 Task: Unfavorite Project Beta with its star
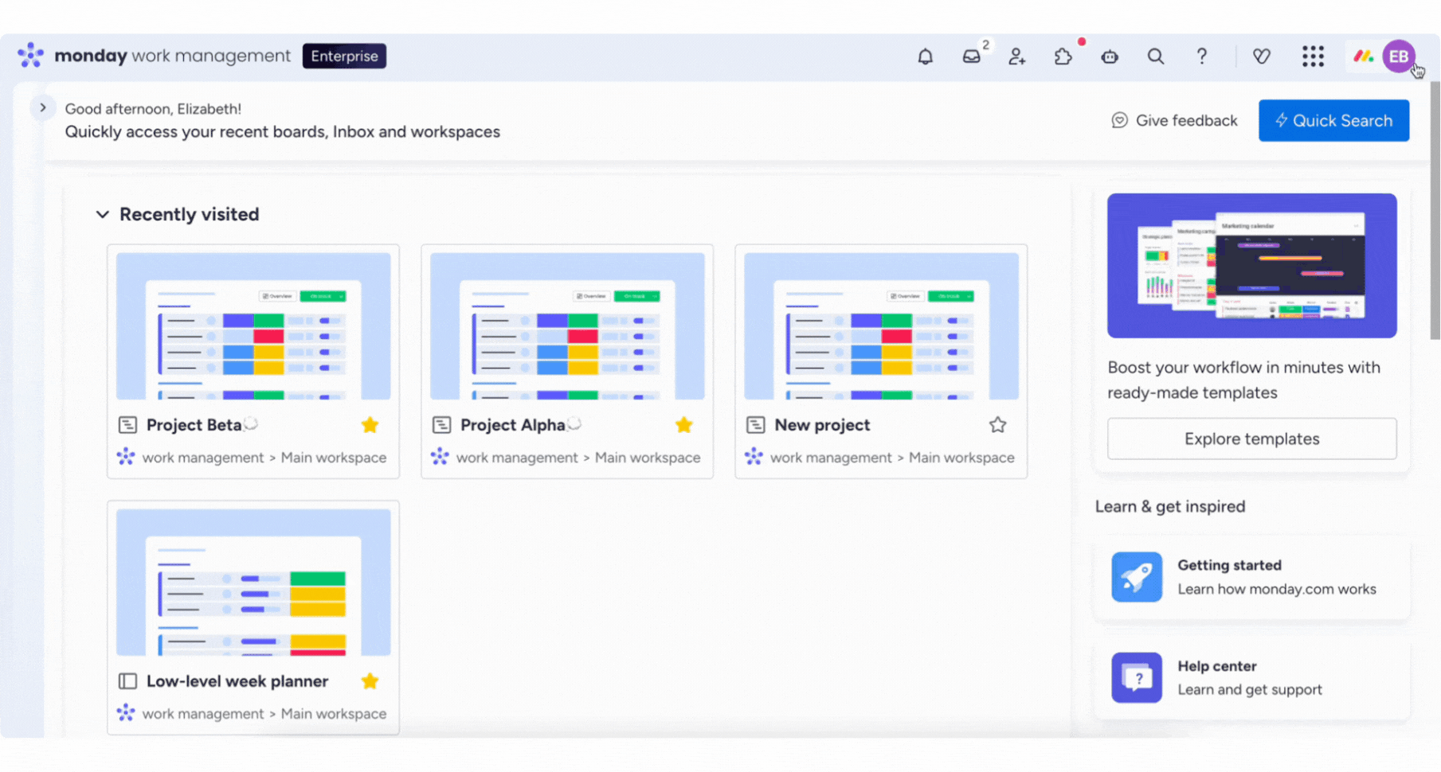click(x=370, y=425)
